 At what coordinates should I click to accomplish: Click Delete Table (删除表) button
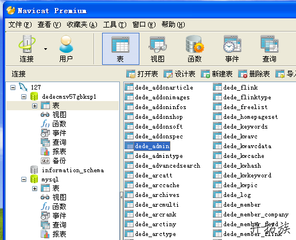(254, 74)
